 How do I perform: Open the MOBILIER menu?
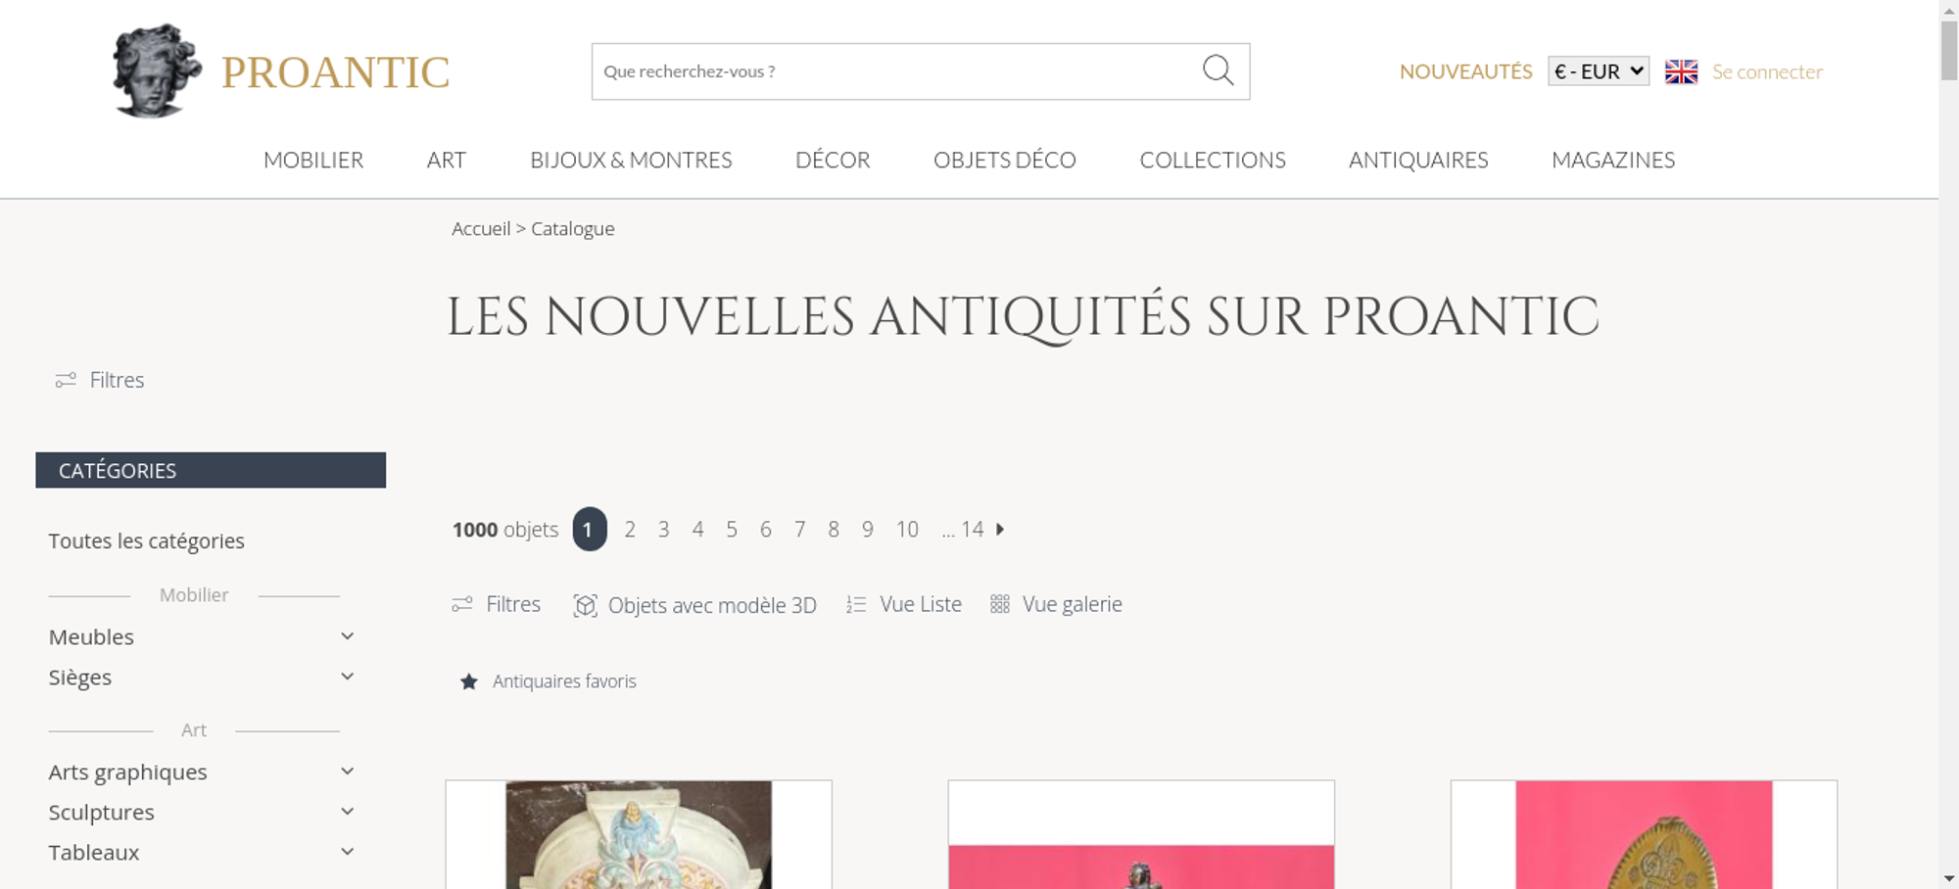click(313, 160)
